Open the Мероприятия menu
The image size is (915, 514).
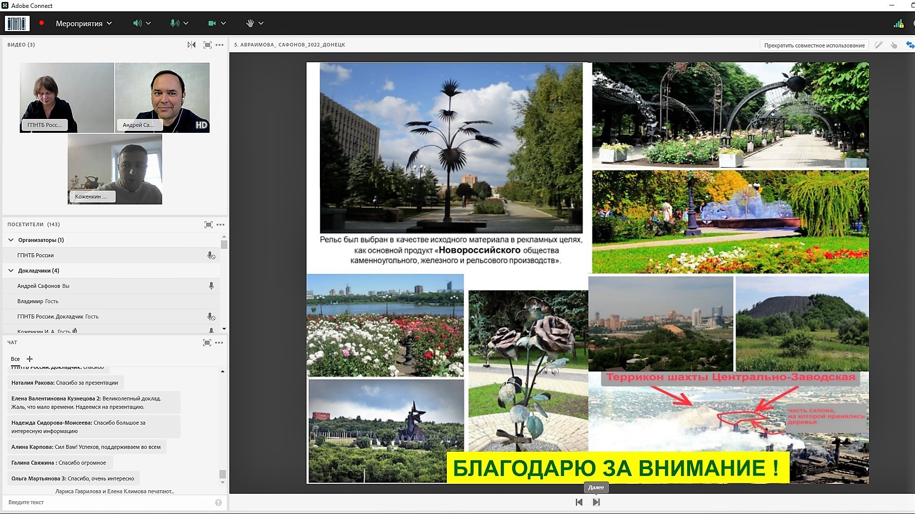tap(84, 23)
